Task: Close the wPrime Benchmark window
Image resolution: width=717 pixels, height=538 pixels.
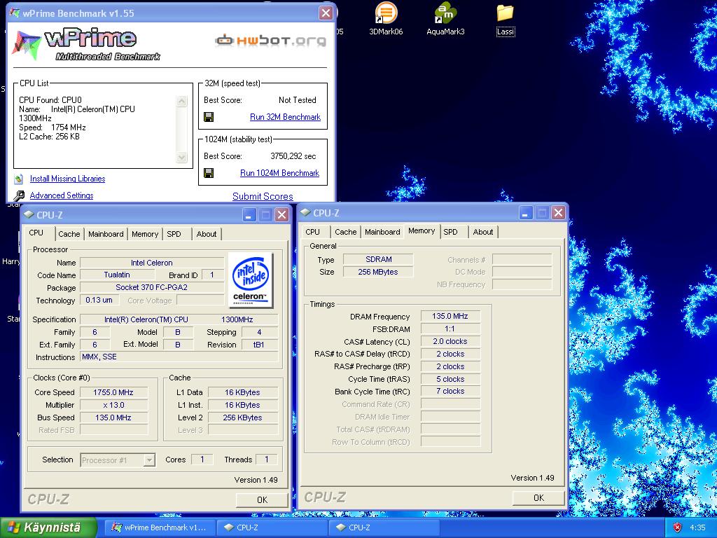Action: click(x=326, y=13)
